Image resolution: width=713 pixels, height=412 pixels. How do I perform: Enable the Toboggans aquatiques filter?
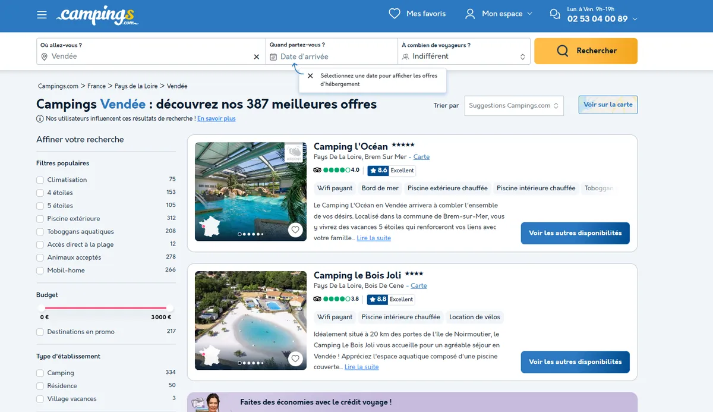point(40,232)
